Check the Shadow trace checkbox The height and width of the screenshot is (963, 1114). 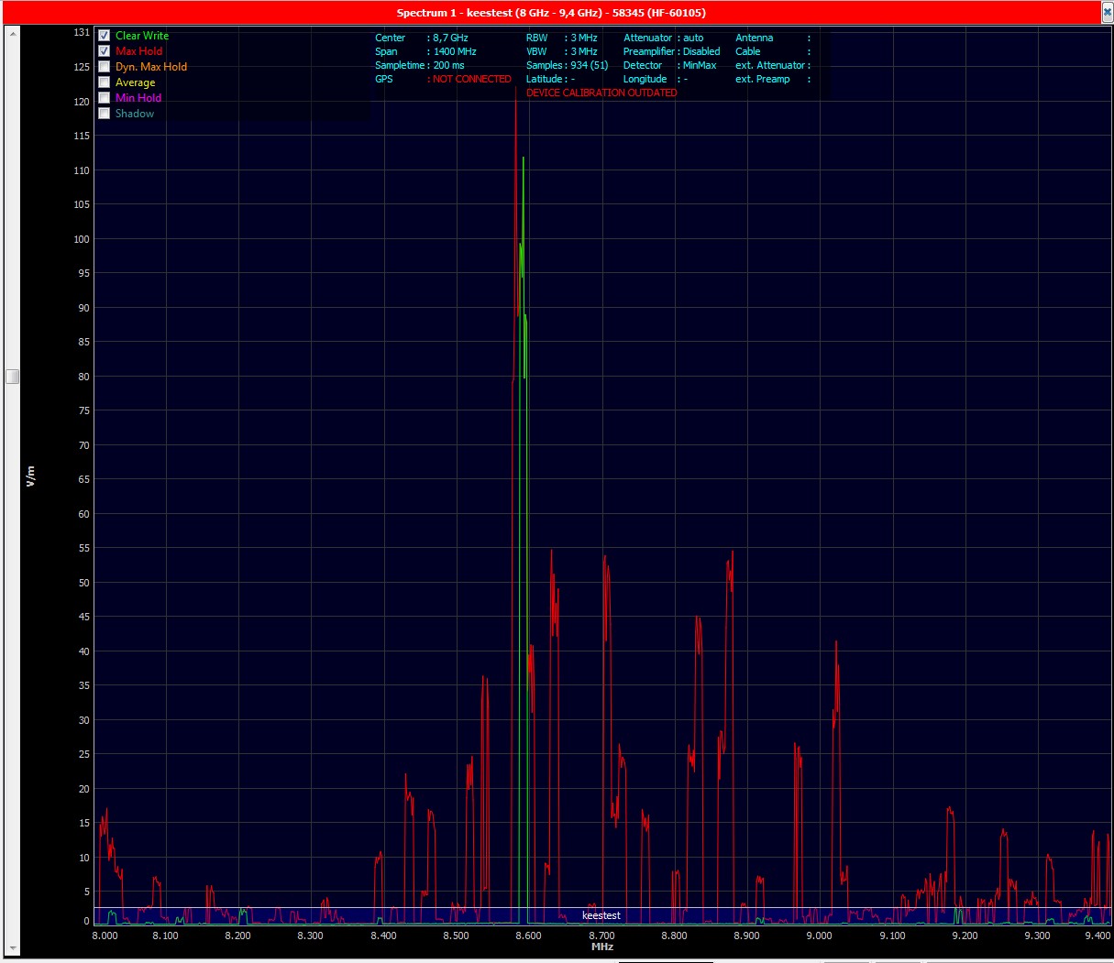click(x=104, y=114)
